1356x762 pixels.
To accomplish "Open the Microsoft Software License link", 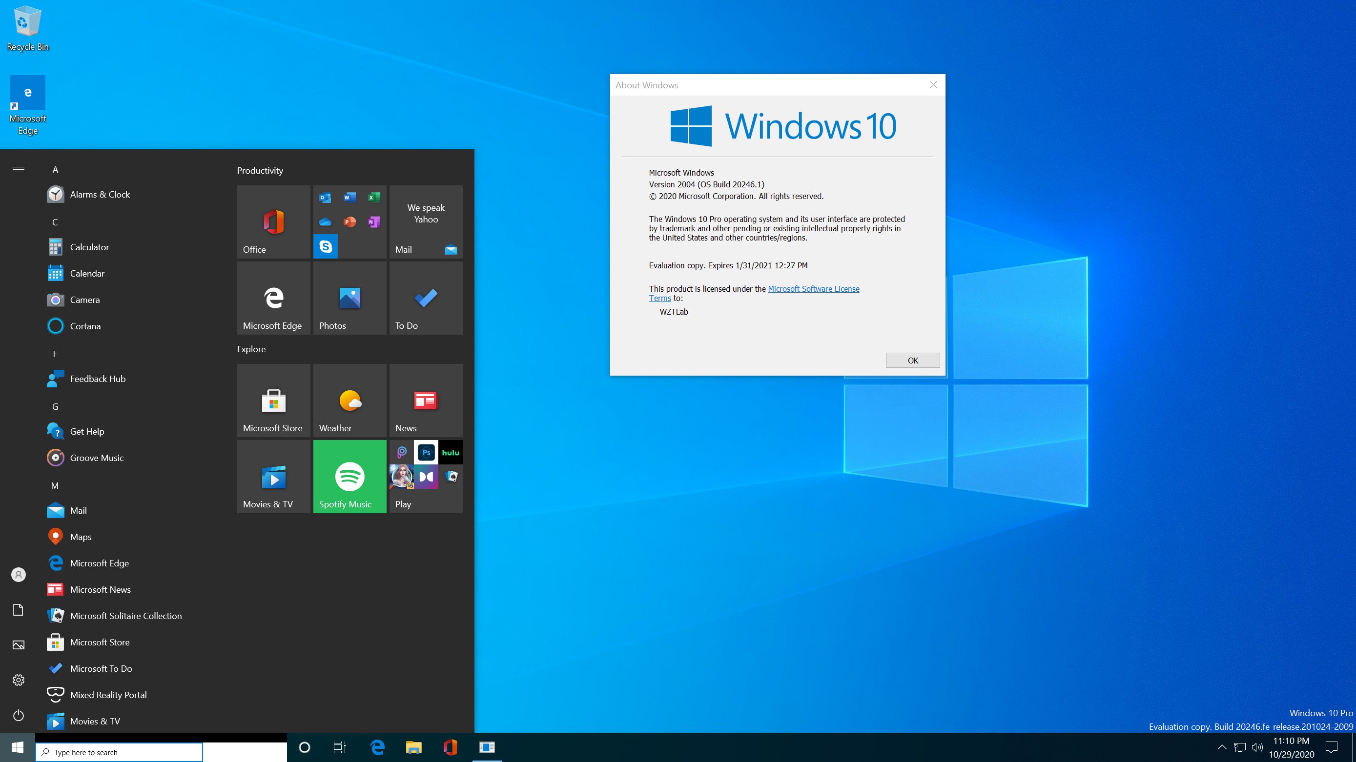I will point(813,289).
